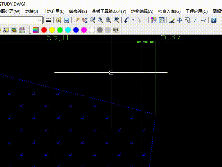Image resolution: width=222 pixels, height=167 pixels.
Task: Expand the layer combo box dropdown
Action: tap(40, 20)
